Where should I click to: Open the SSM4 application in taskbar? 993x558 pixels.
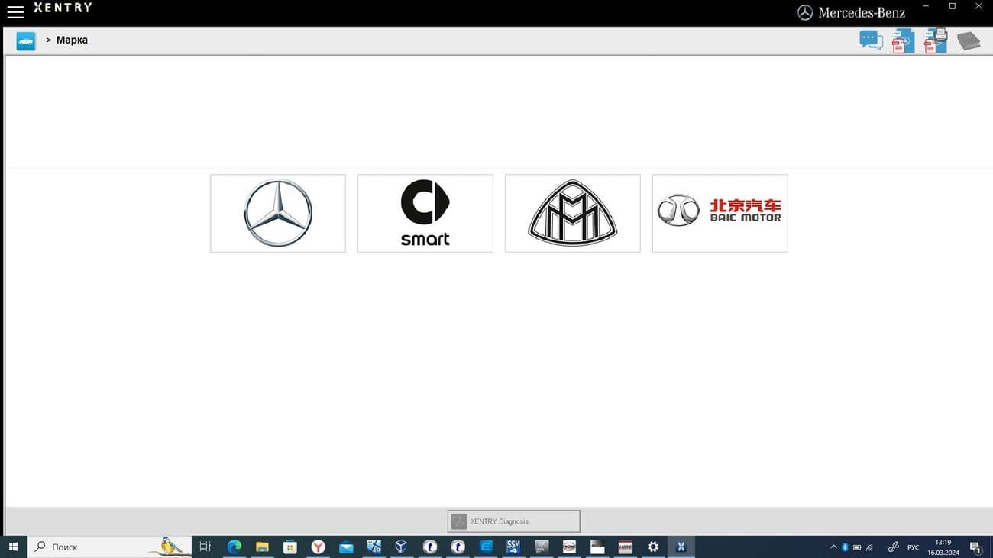(513, 547)
